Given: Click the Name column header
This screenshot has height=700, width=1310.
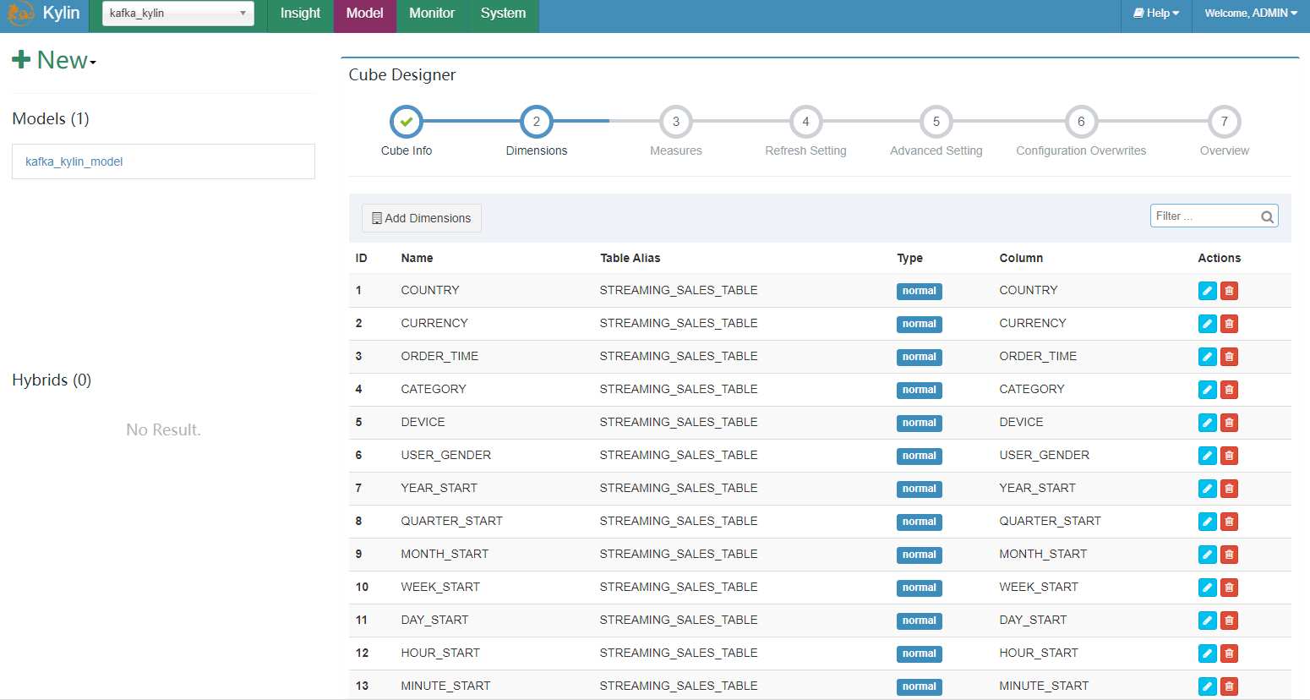Looking at the screenshot, I should (x=417, y=258).
